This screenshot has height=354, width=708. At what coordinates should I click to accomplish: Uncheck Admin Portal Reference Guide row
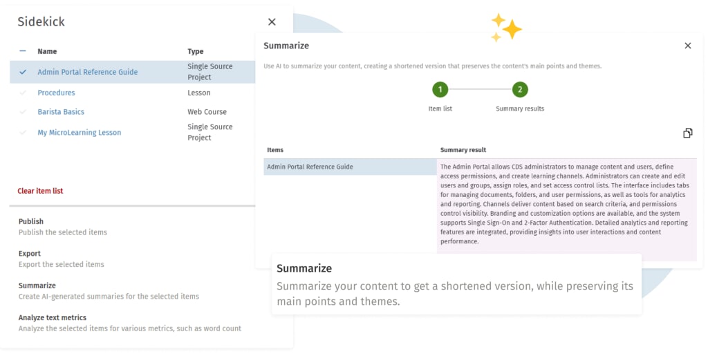(x=23, y=72)
